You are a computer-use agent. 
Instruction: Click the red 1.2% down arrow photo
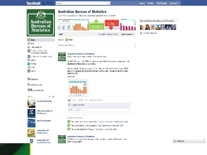tap(112, 24)
